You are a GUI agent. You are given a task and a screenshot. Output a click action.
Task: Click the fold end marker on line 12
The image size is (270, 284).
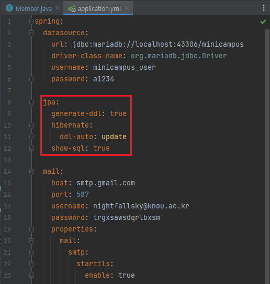31,149
